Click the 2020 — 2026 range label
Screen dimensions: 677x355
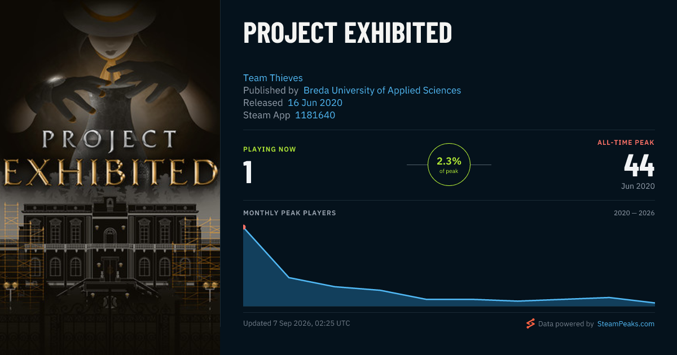(634, 213)
